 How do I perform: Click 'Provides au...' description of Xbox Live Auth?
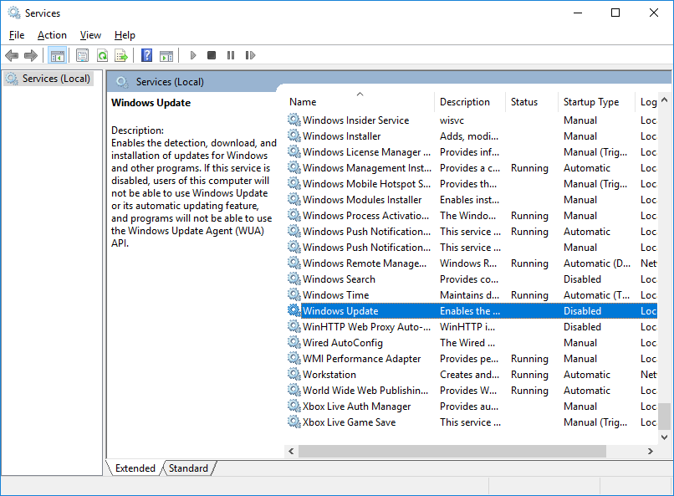point(469,407)
